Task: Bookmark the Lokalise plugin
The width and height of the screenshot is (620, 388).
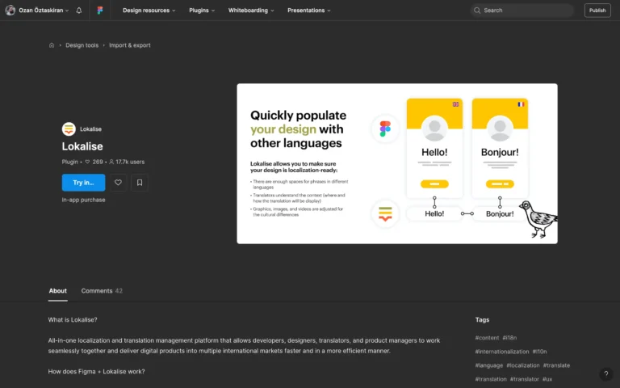Action: 140,183
